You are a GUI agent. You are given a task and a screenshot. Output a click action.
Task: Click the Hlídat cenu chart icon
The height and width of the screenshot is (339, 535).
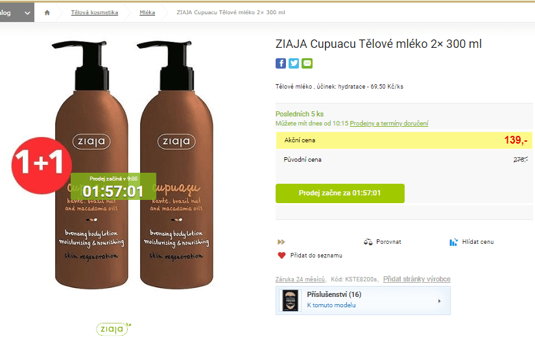[x=453, y=242]
